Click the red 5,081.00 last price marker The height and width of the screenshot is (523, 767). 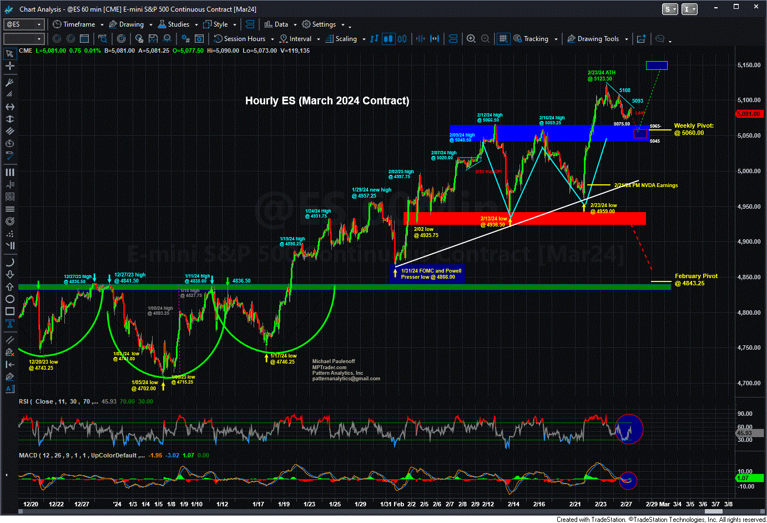point(749,114)
